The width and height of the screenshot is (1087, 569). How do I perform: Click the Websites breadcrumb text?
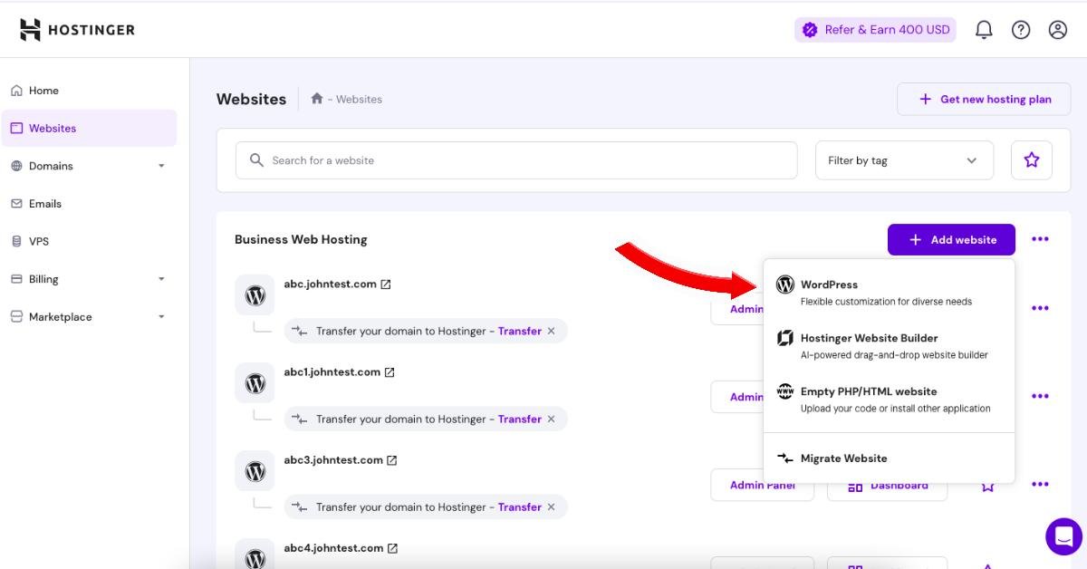coord(359,99)
